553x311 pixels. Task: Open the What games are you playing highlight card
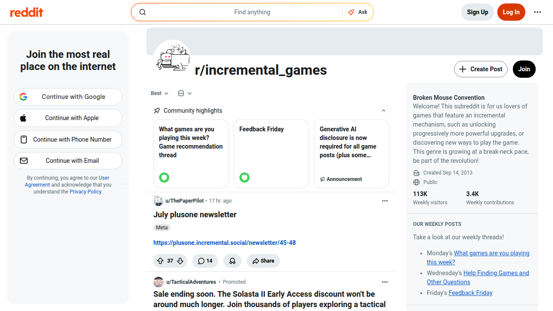pyautogui.click(x=191, y=154)
